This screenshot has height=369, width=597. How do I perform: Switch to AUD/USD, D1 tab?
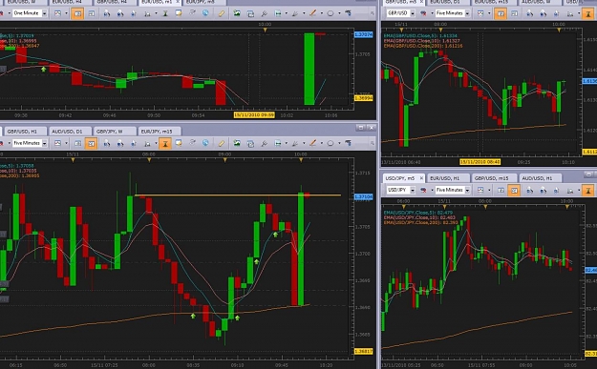tap(70, 132)
